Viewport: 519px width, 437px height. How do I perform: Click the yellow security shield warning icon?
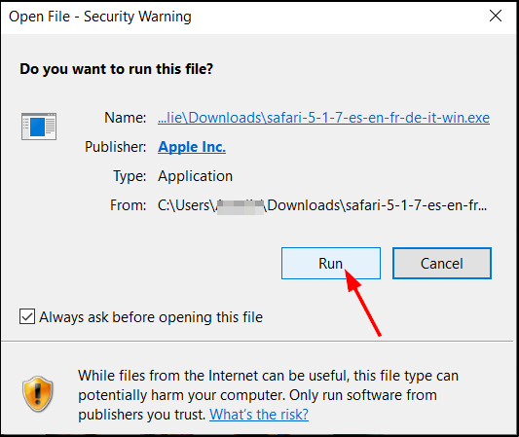point(38,393)
